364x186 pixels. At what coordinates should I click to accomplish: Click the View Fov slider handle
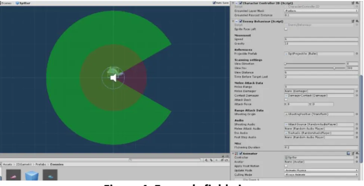point(334,68)
